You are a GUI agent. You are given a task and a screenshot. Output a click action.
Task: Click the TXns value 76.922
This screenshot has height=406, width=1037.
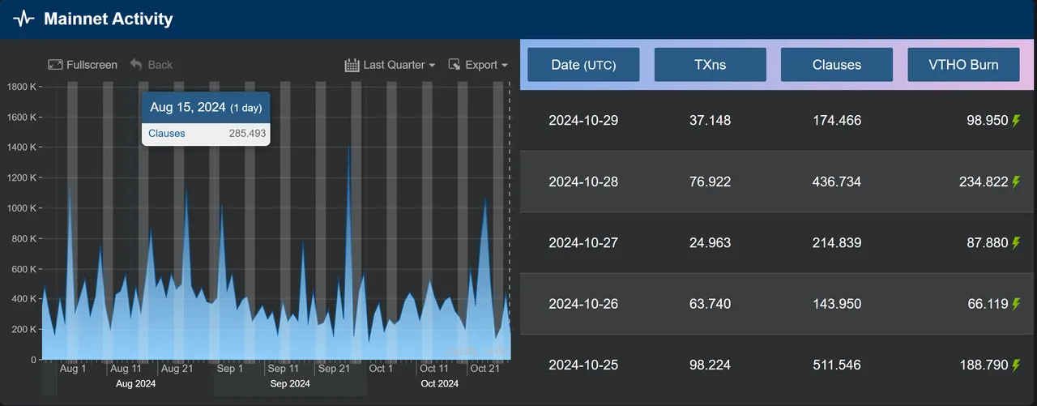point(711,182)
